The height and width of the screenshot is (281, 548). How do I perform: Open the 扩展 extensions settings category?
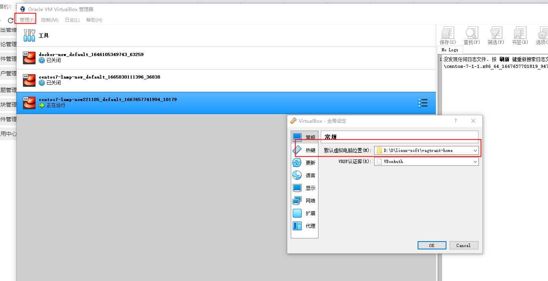pyautogui.click(x=304, y=213)
